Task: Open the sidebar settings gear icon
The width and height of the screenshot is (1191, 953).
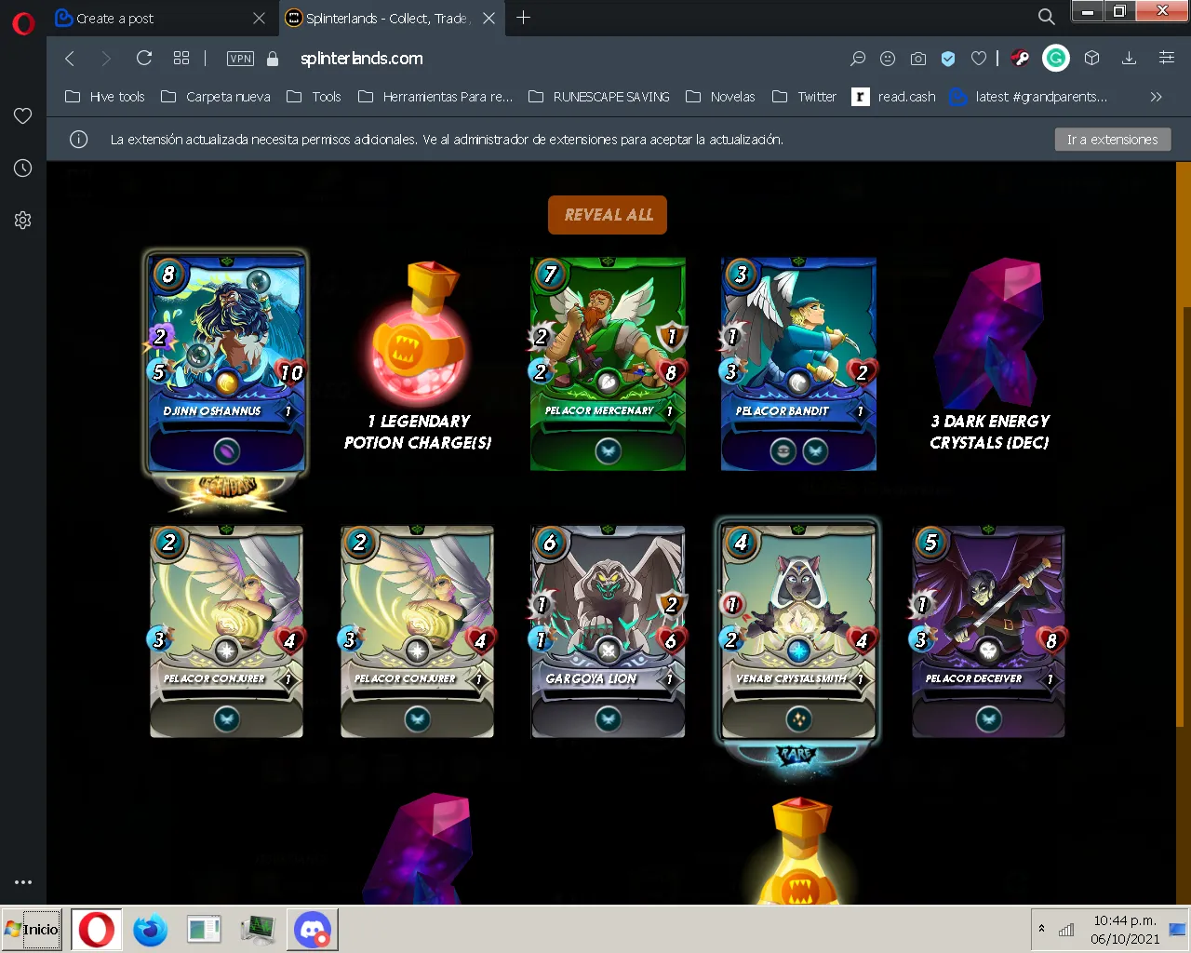Action: [23, 221]
